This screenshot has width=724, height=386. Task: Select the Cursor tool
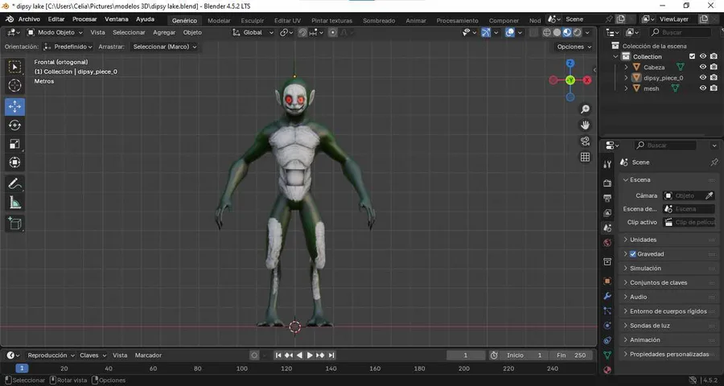[x=14, y=85]
